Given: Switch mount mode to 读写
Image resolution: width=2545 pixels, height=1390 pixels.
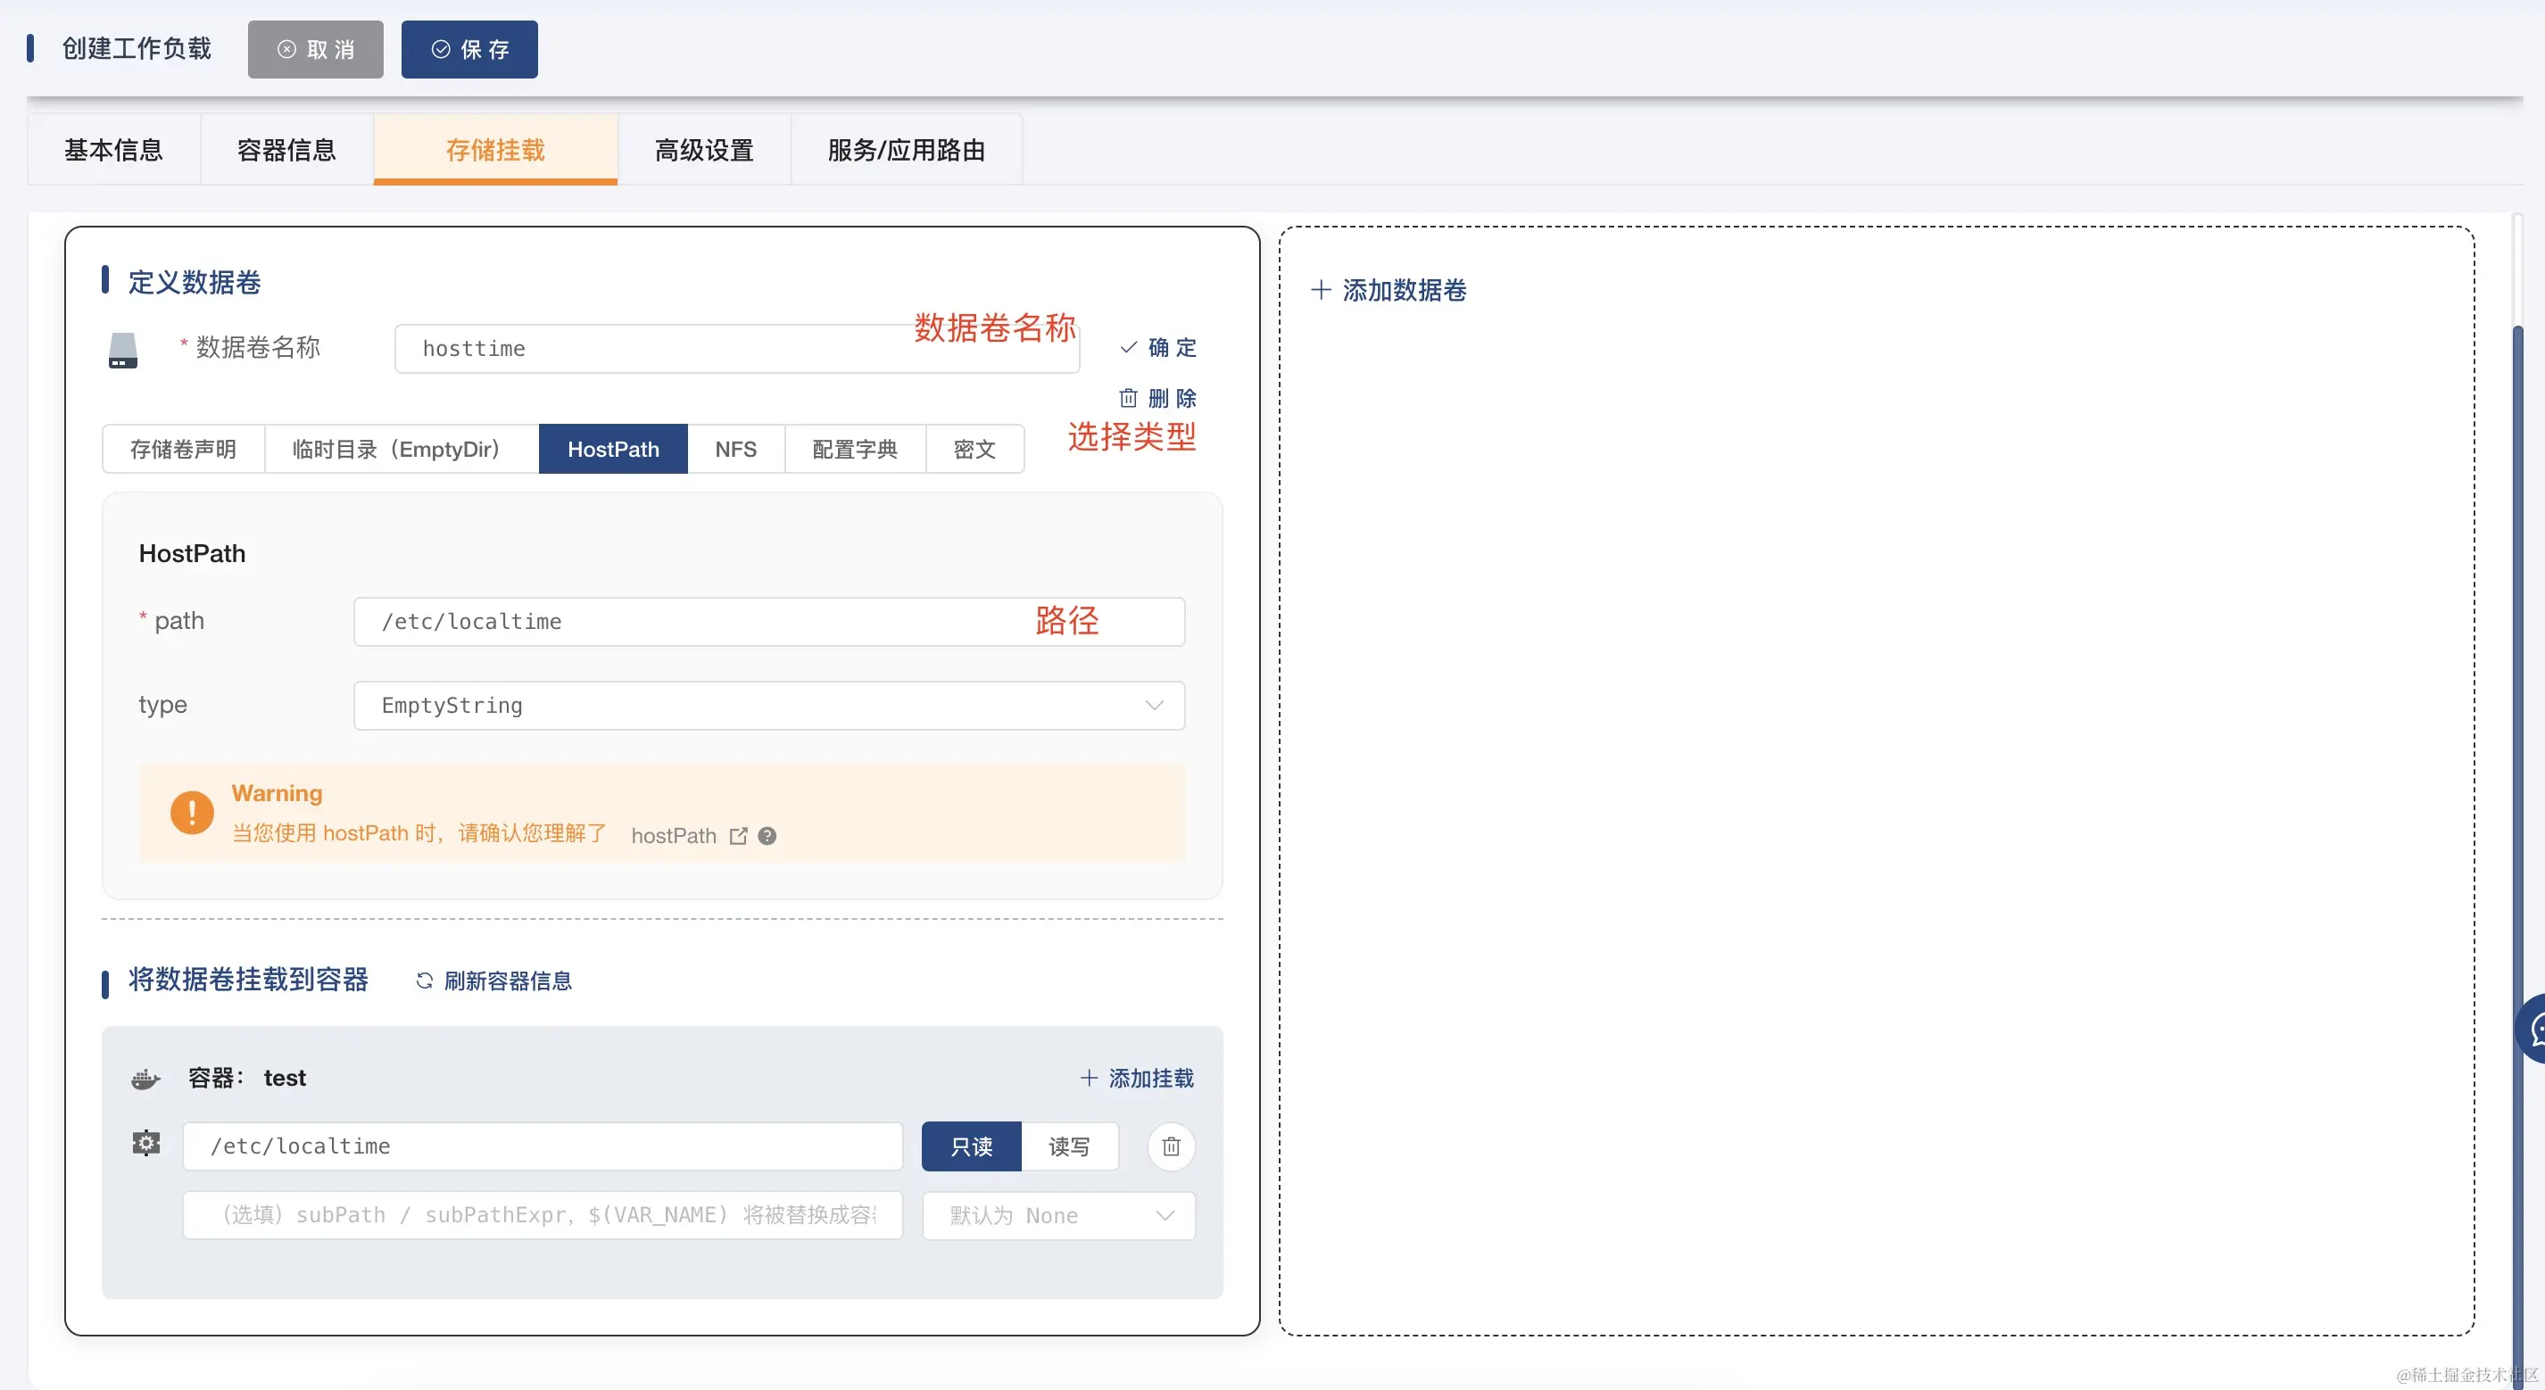Looking at the screenshot, I should coord(1069,1146).
